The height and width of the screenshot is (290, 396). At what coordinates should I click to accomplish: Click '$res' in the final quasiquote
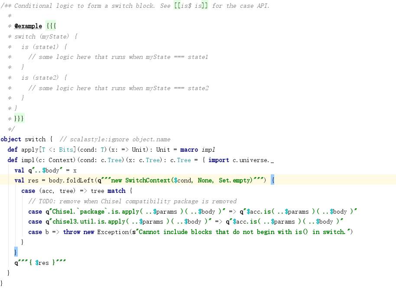click(42, 263)
